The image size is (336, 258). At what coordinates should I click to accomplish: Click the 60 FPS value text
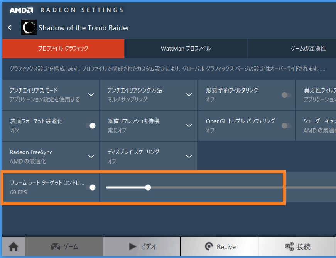pyautogui.click(x=19, y=192)
